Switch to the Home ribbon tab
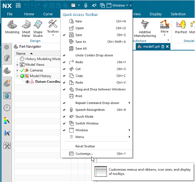The image size is (195, 182). [x=29, y=14]
